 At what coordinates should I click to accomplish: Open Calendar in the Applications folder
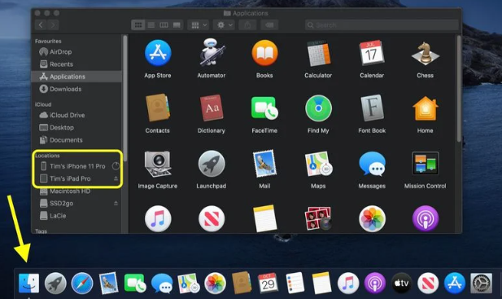pos(371,53)
